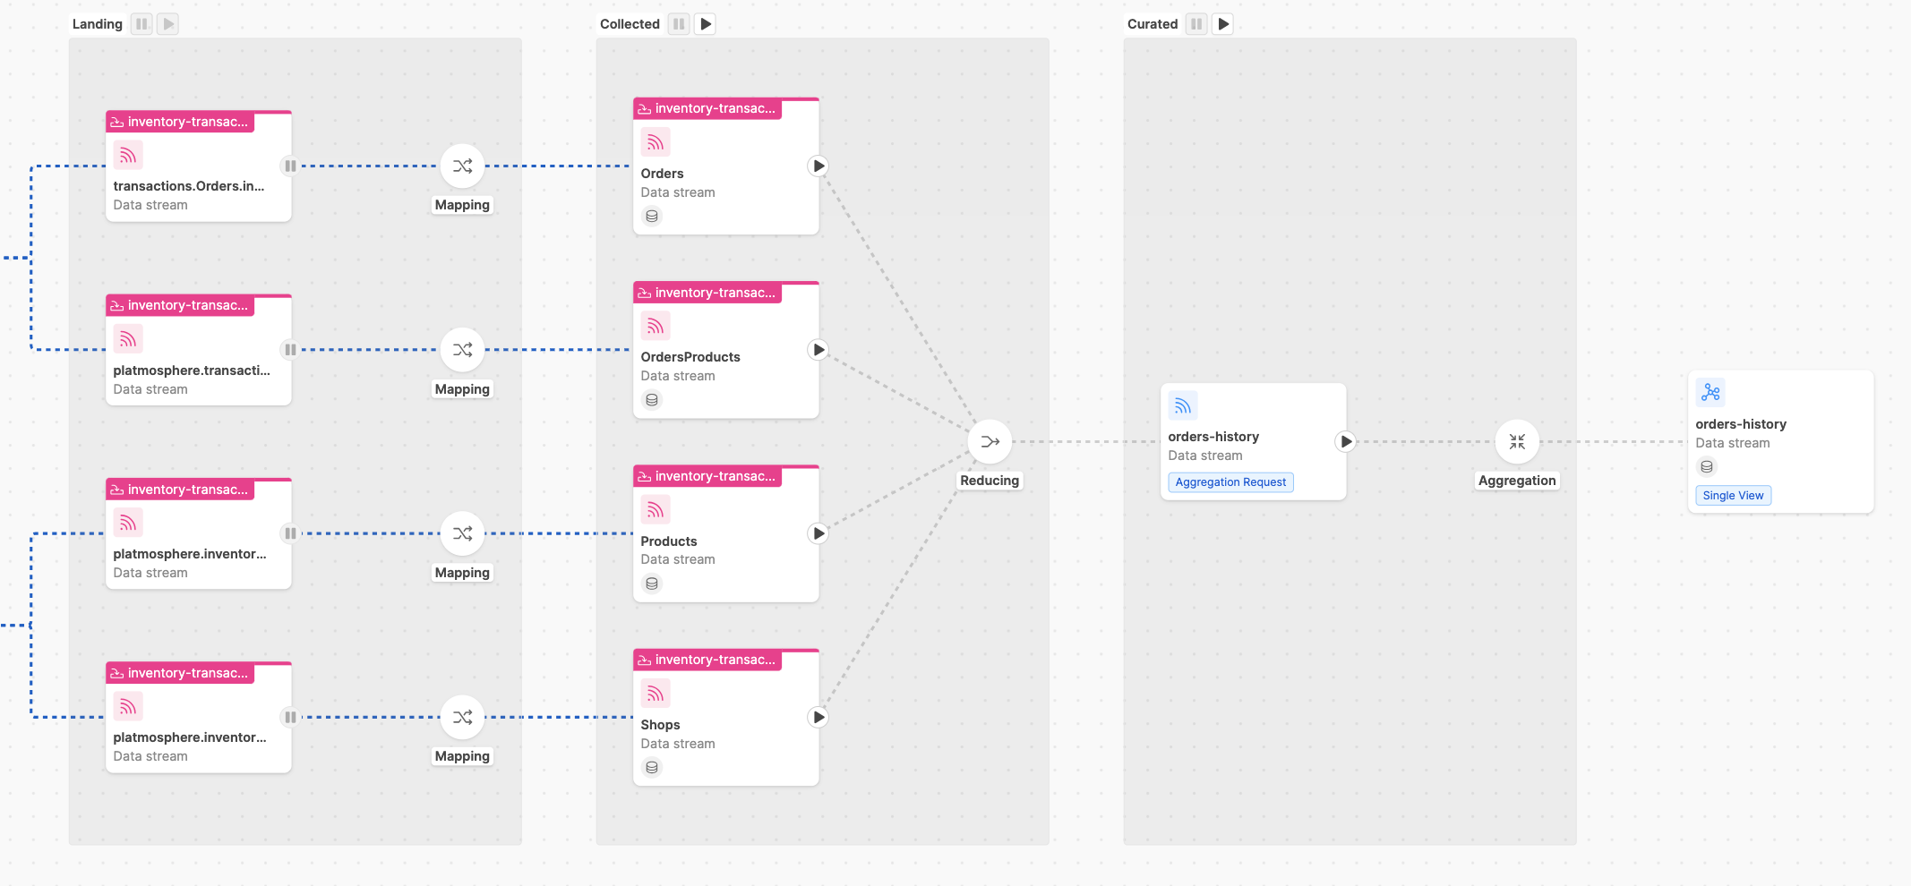Click the Reducing merge icon
This screenshot has height=886, width=1911.
pos(989,441)
